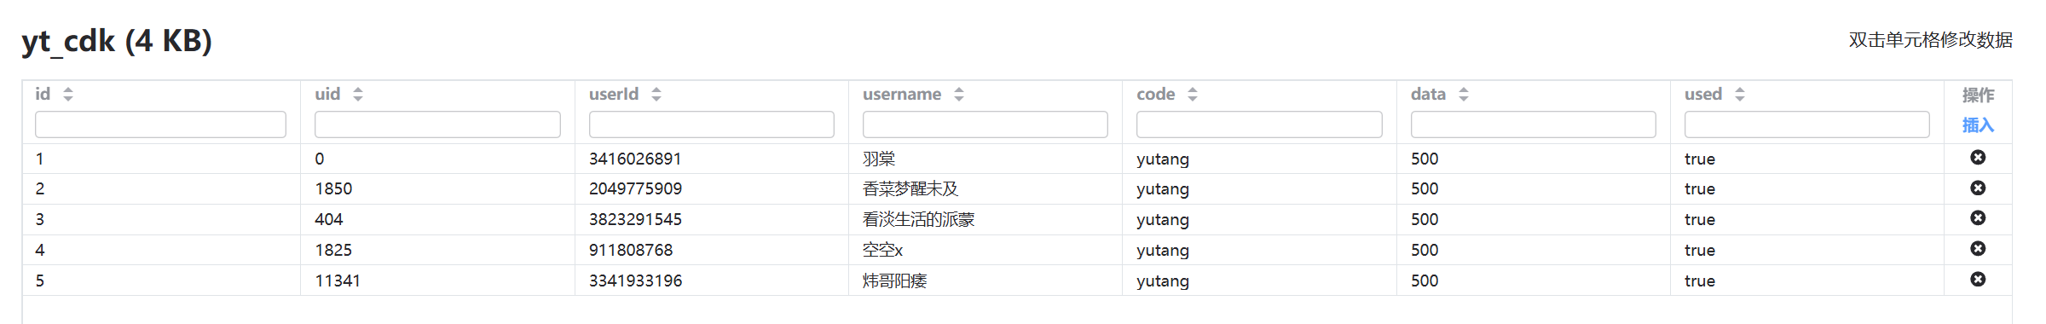Sort table by id column

click(x=68, y=95)
